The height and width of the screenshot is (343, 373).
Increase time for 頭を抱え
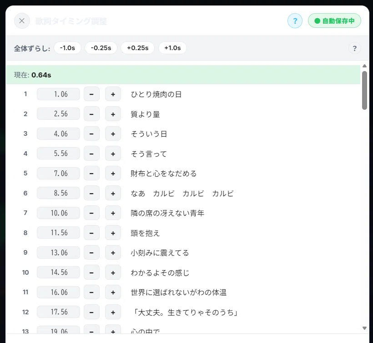click(113, 233)
